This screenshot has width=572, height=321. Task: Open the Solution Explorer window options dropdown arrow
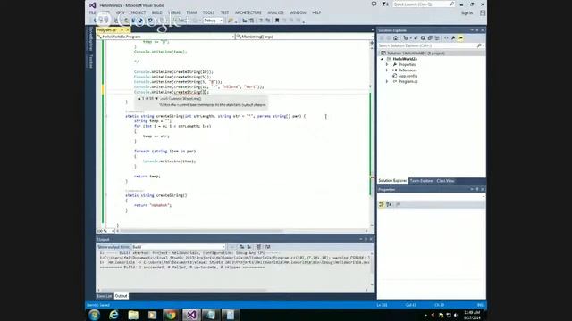472,30
